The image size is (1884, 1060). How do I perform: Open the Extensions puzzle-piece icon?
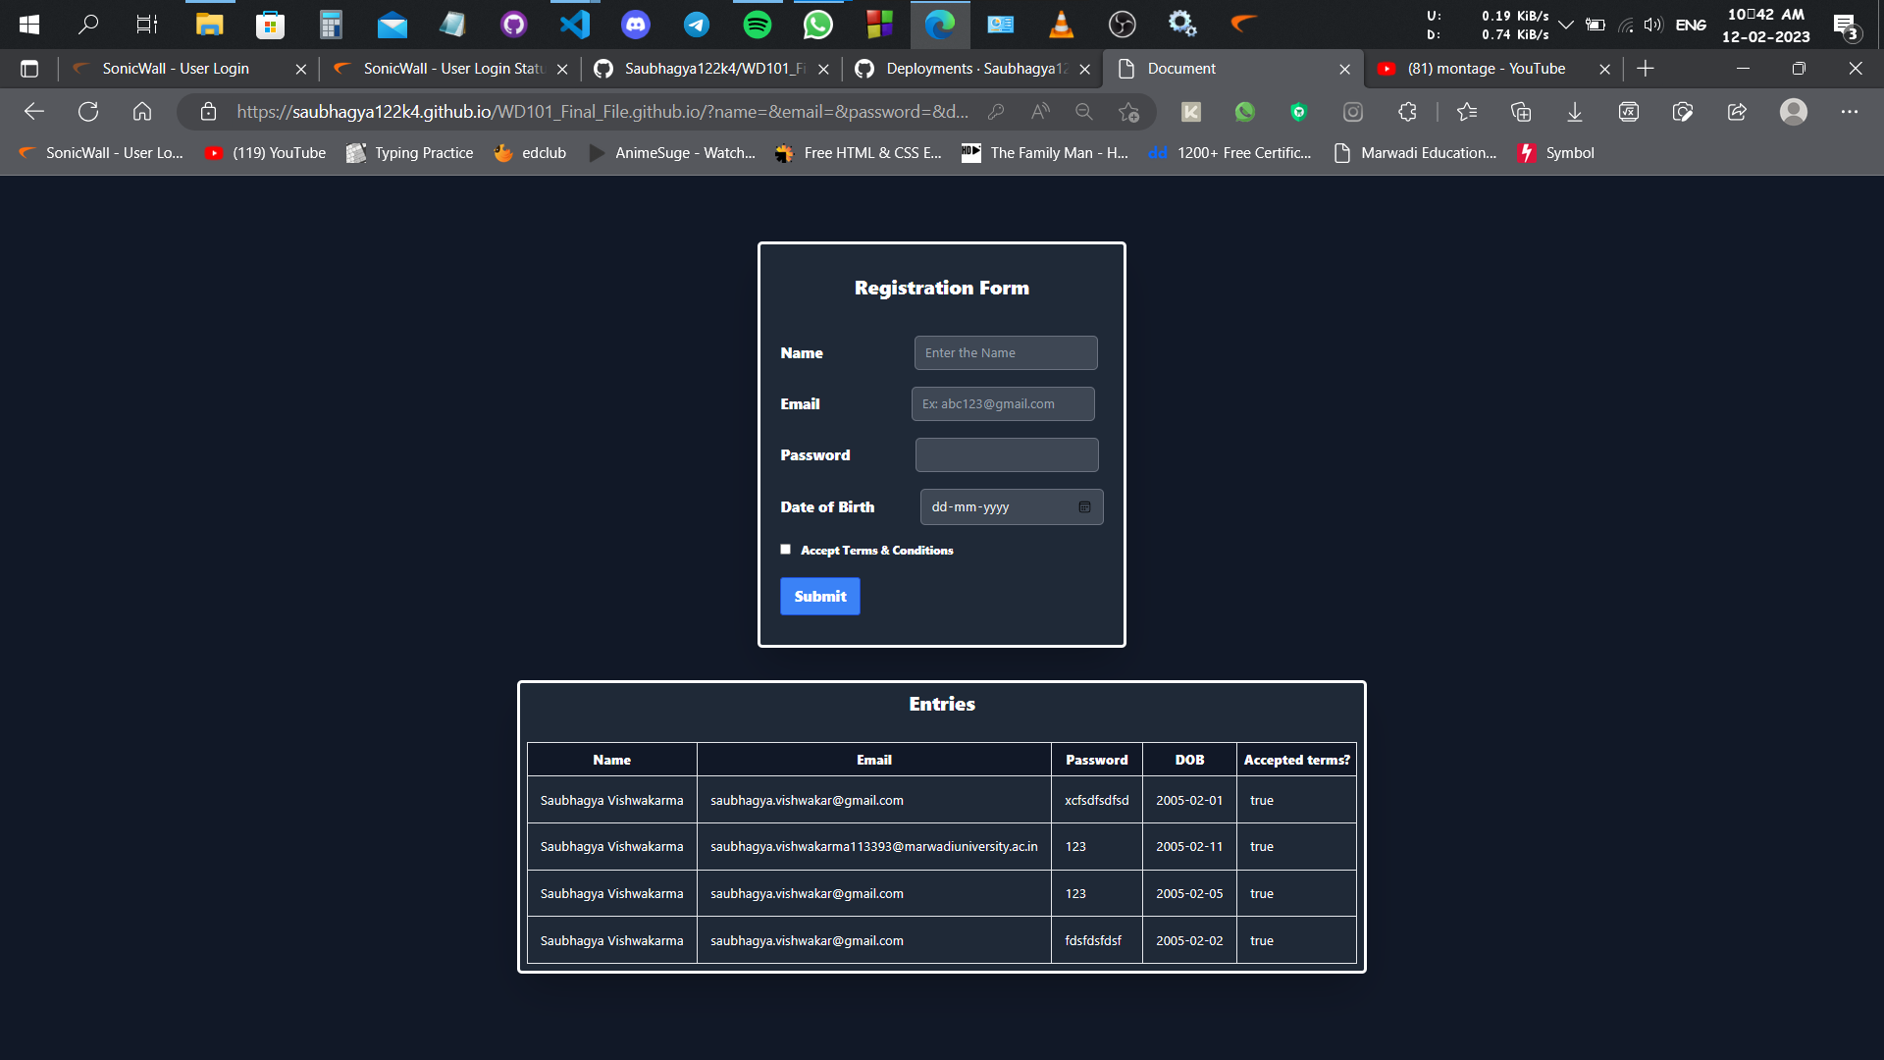tap(1407, 112)
